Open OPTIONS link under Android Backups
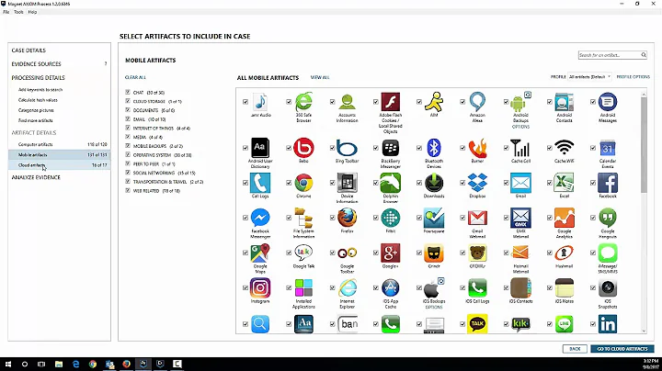This screenshot has height=371, width=662. (x=520, y=127)
